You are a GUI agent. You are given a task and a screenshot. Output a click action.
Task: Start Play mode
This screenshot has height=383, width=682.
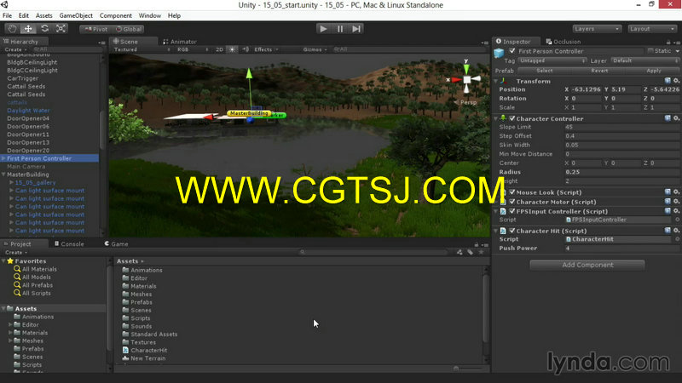click(x=323, y=29)
